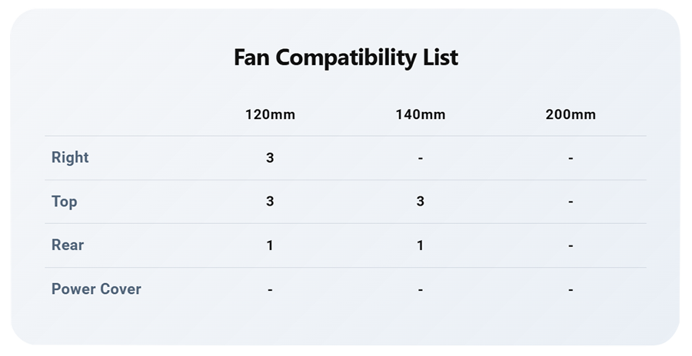Click the Right 120mm value 3

tap(270, 158)
